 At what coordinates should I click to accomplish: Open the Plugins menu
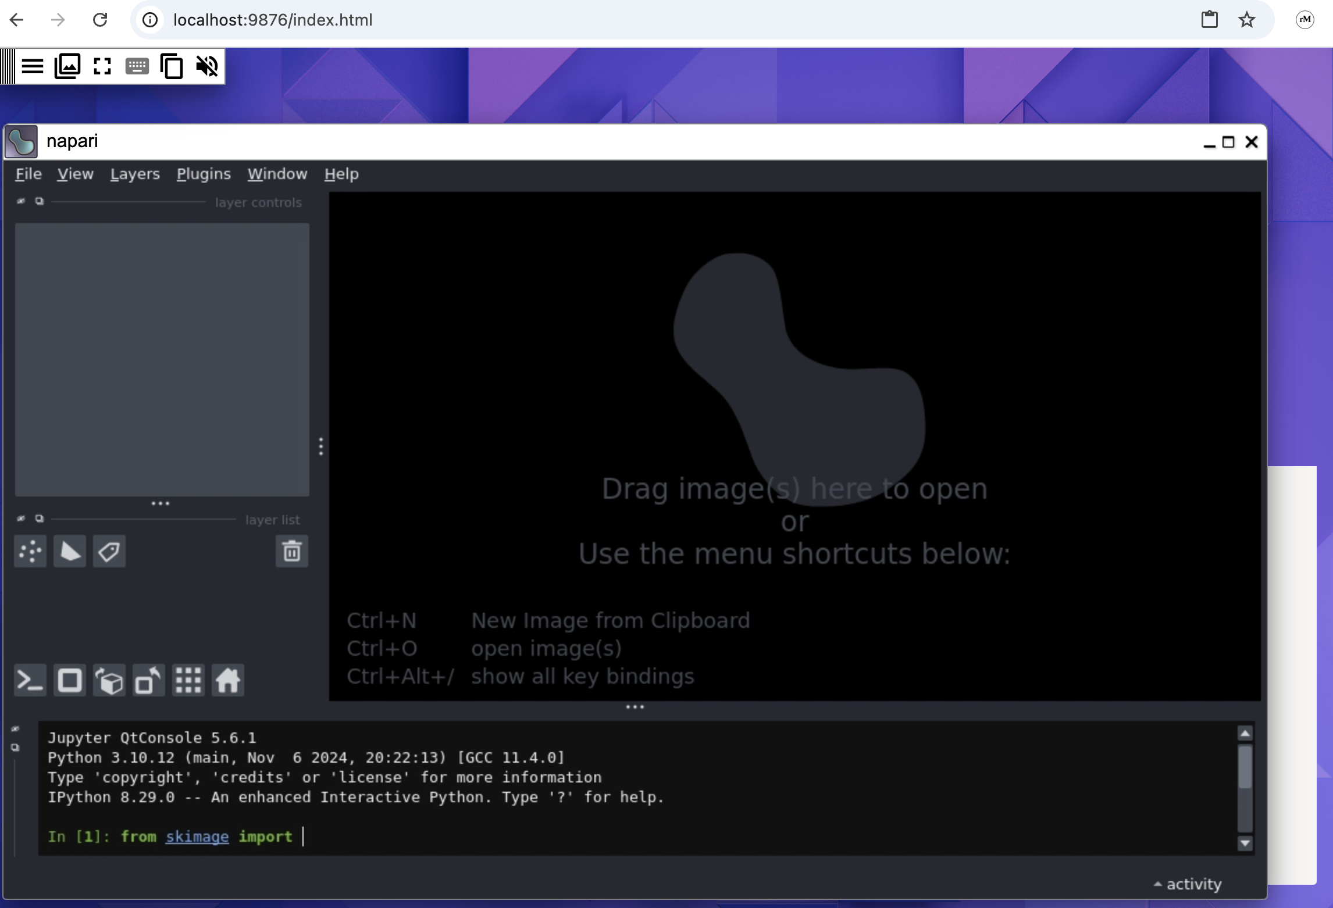pos(204,174)
